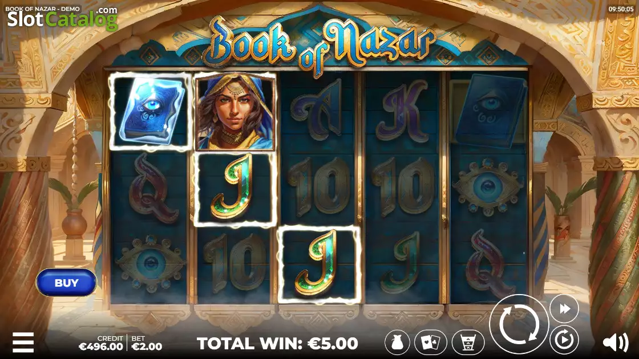The width and height of the screenshot is (639, 359).
Task: Click the woman character symbol
Action: coord(234,112)
